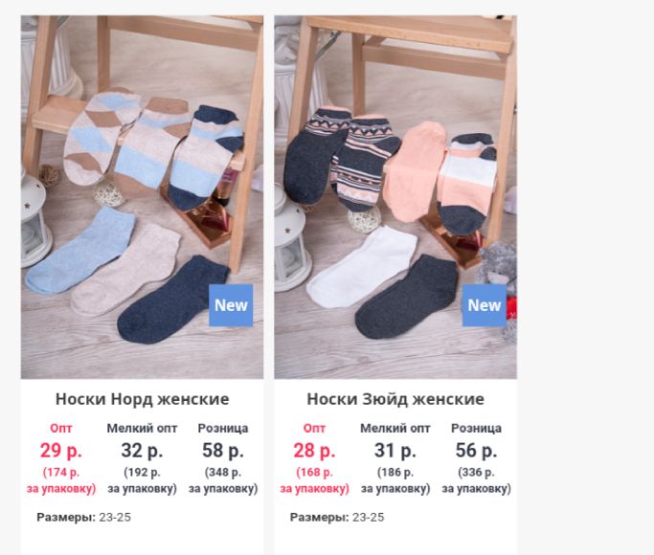Select the Мелкий опт price 31 р.
Screen dimensions: 654x555
(x=395, y=451)
